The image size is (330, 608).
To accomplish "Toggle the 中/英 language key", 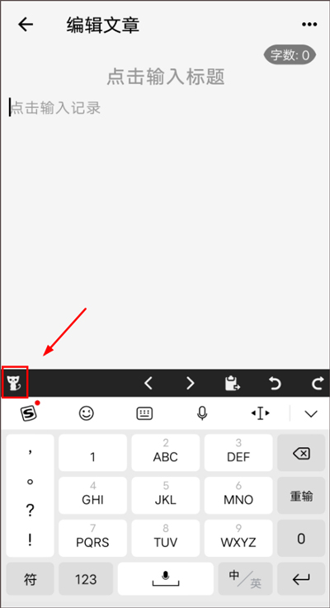I will [245, 578].
